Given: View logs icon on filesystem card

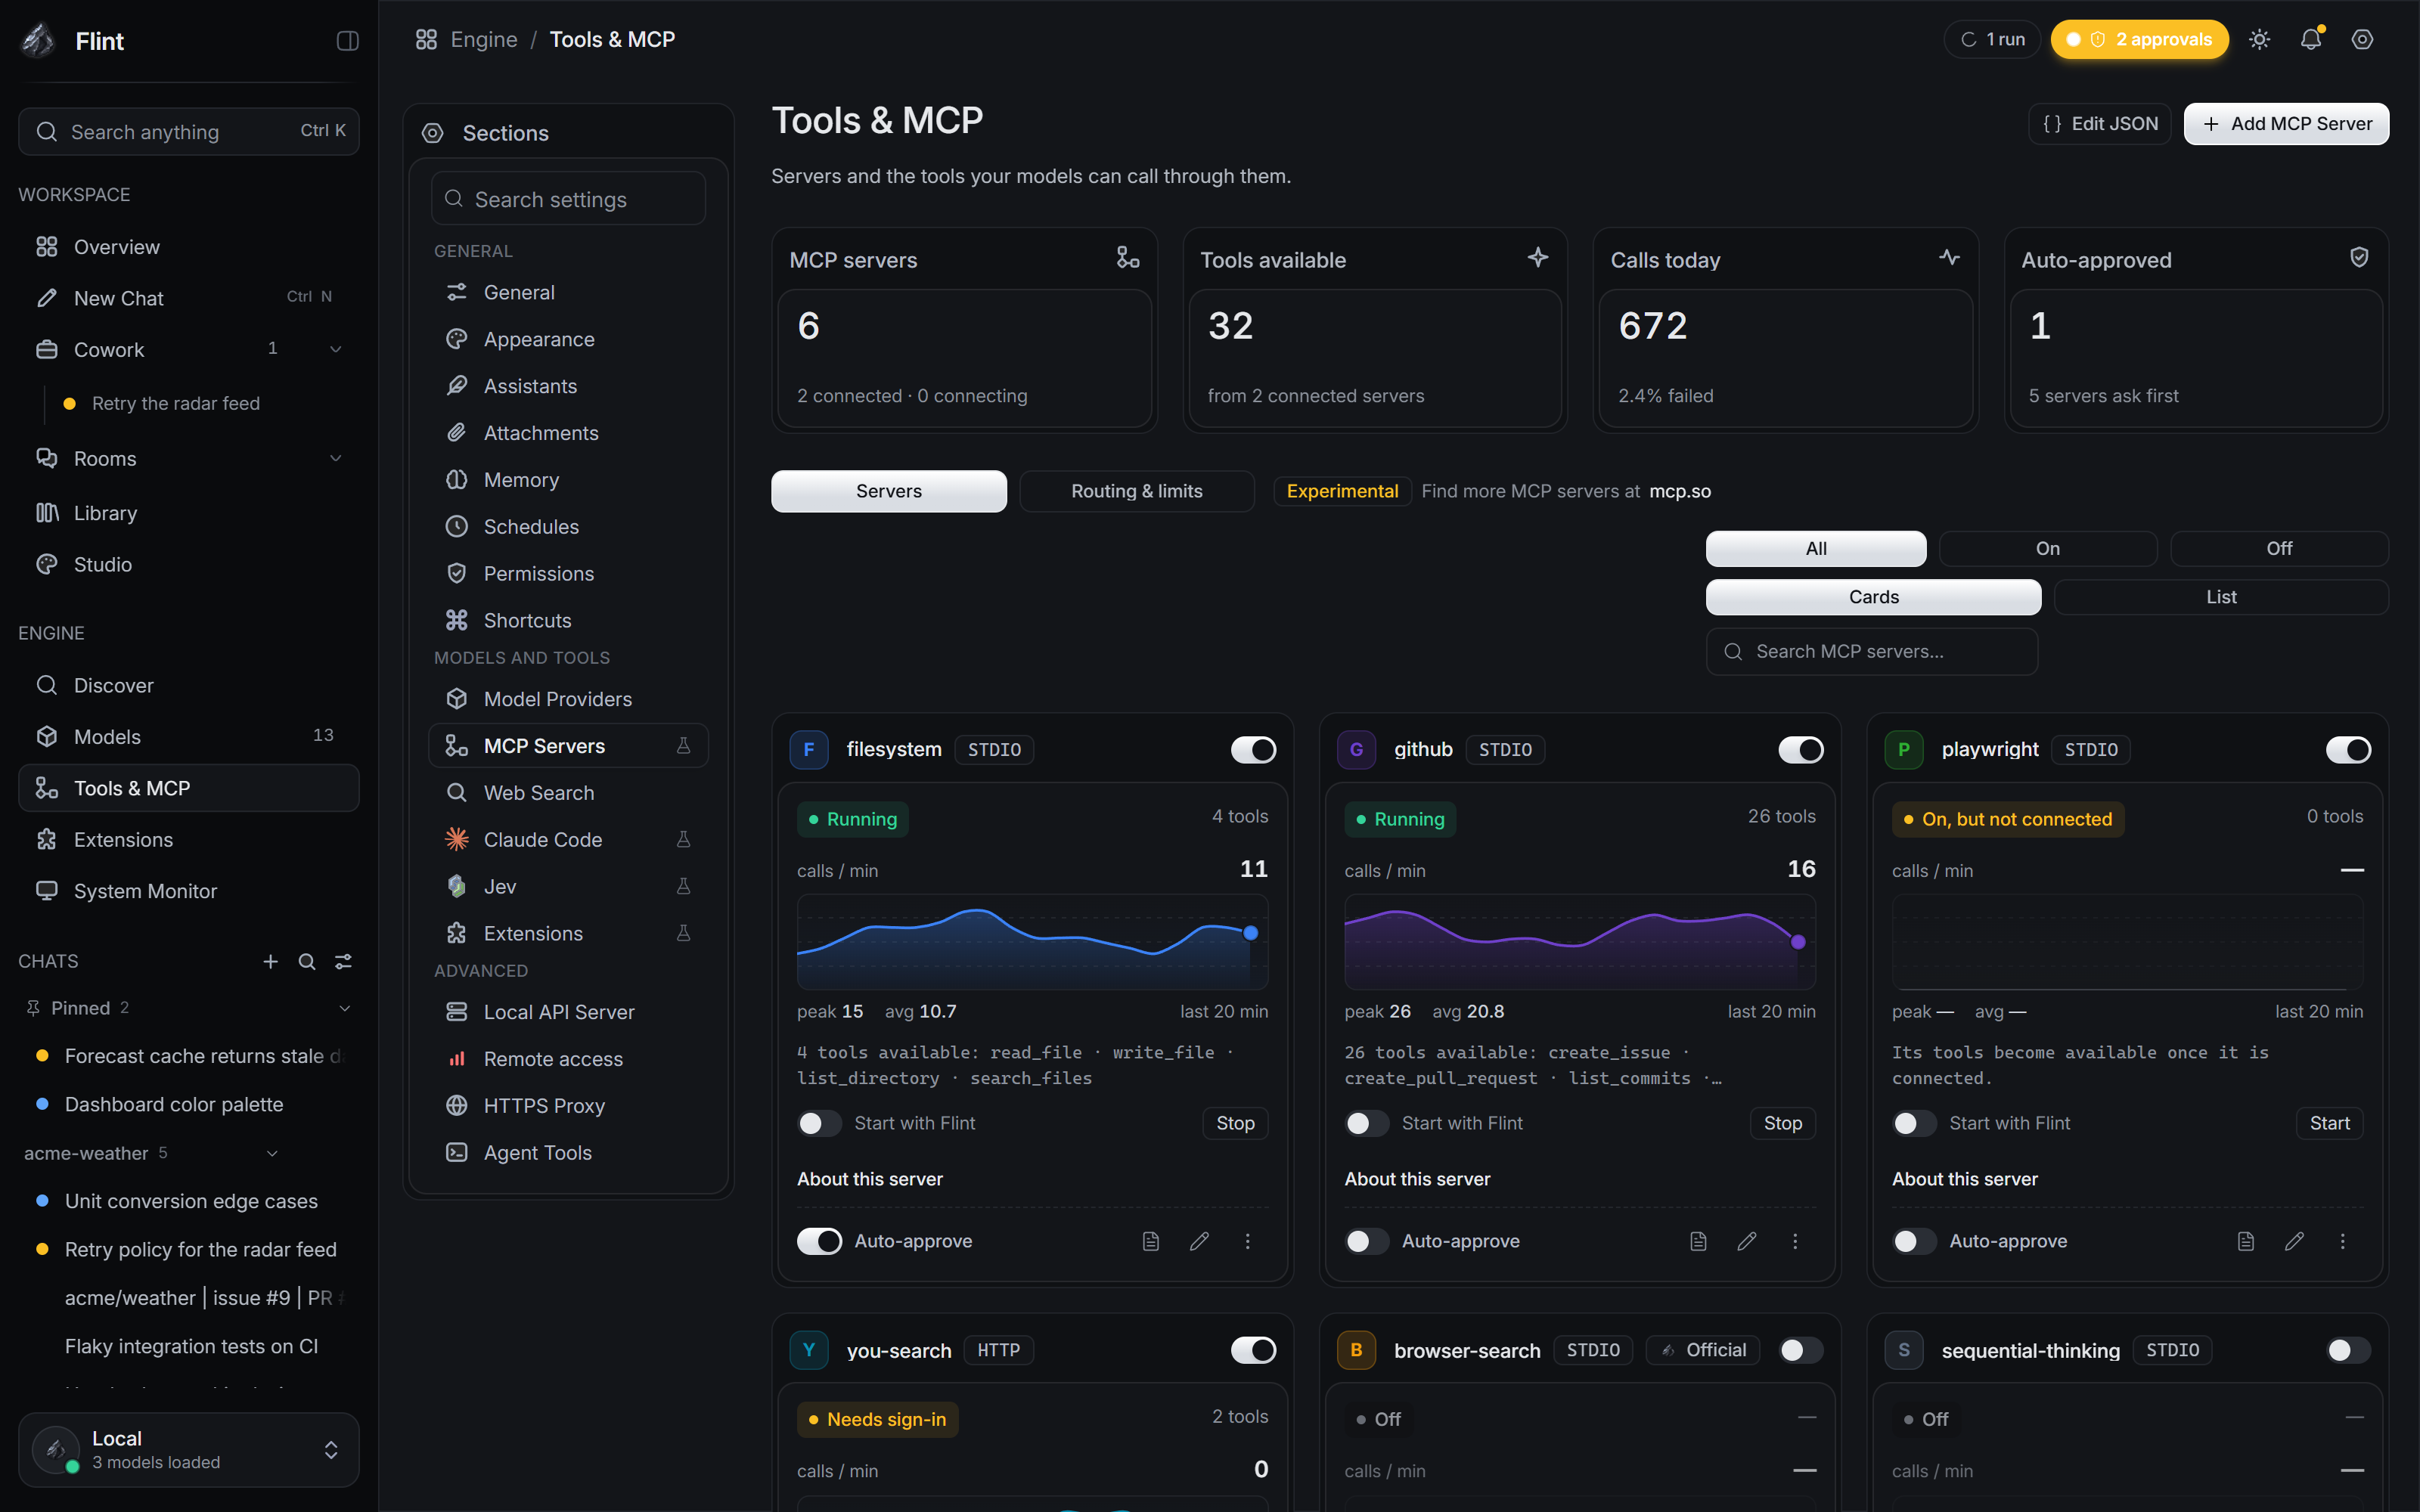Looking at the screenshot, I should point(1151,1241).
